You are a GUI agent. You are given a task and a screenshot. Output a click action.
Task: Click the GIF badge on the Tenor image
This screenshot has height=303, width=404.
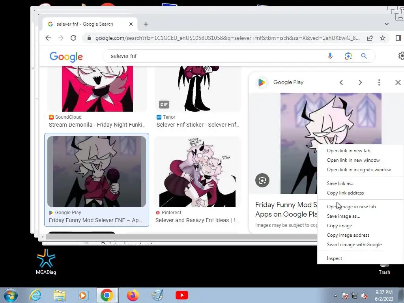pos(164,104)
